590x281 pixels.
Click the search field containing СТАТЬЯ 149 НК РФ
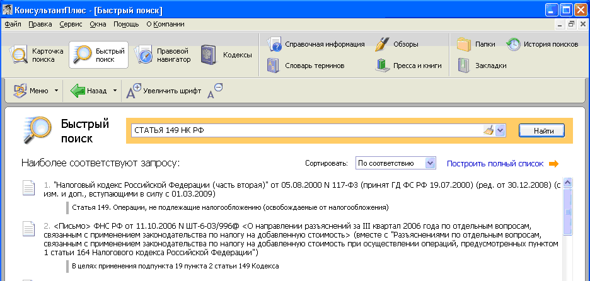point(307,131)
